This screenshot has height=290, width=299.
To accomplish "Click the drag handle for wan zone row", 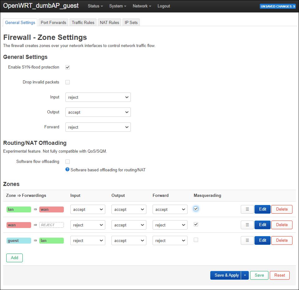I will 247,225.
